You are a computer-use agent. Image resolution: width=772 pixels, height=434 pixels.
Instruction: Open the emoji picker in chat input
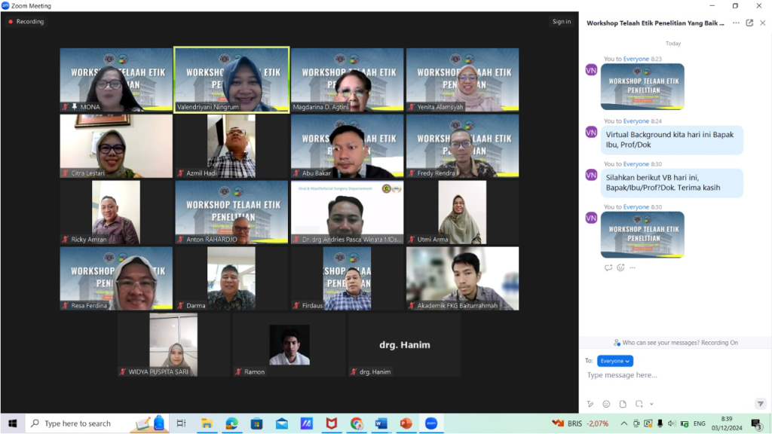606,404
